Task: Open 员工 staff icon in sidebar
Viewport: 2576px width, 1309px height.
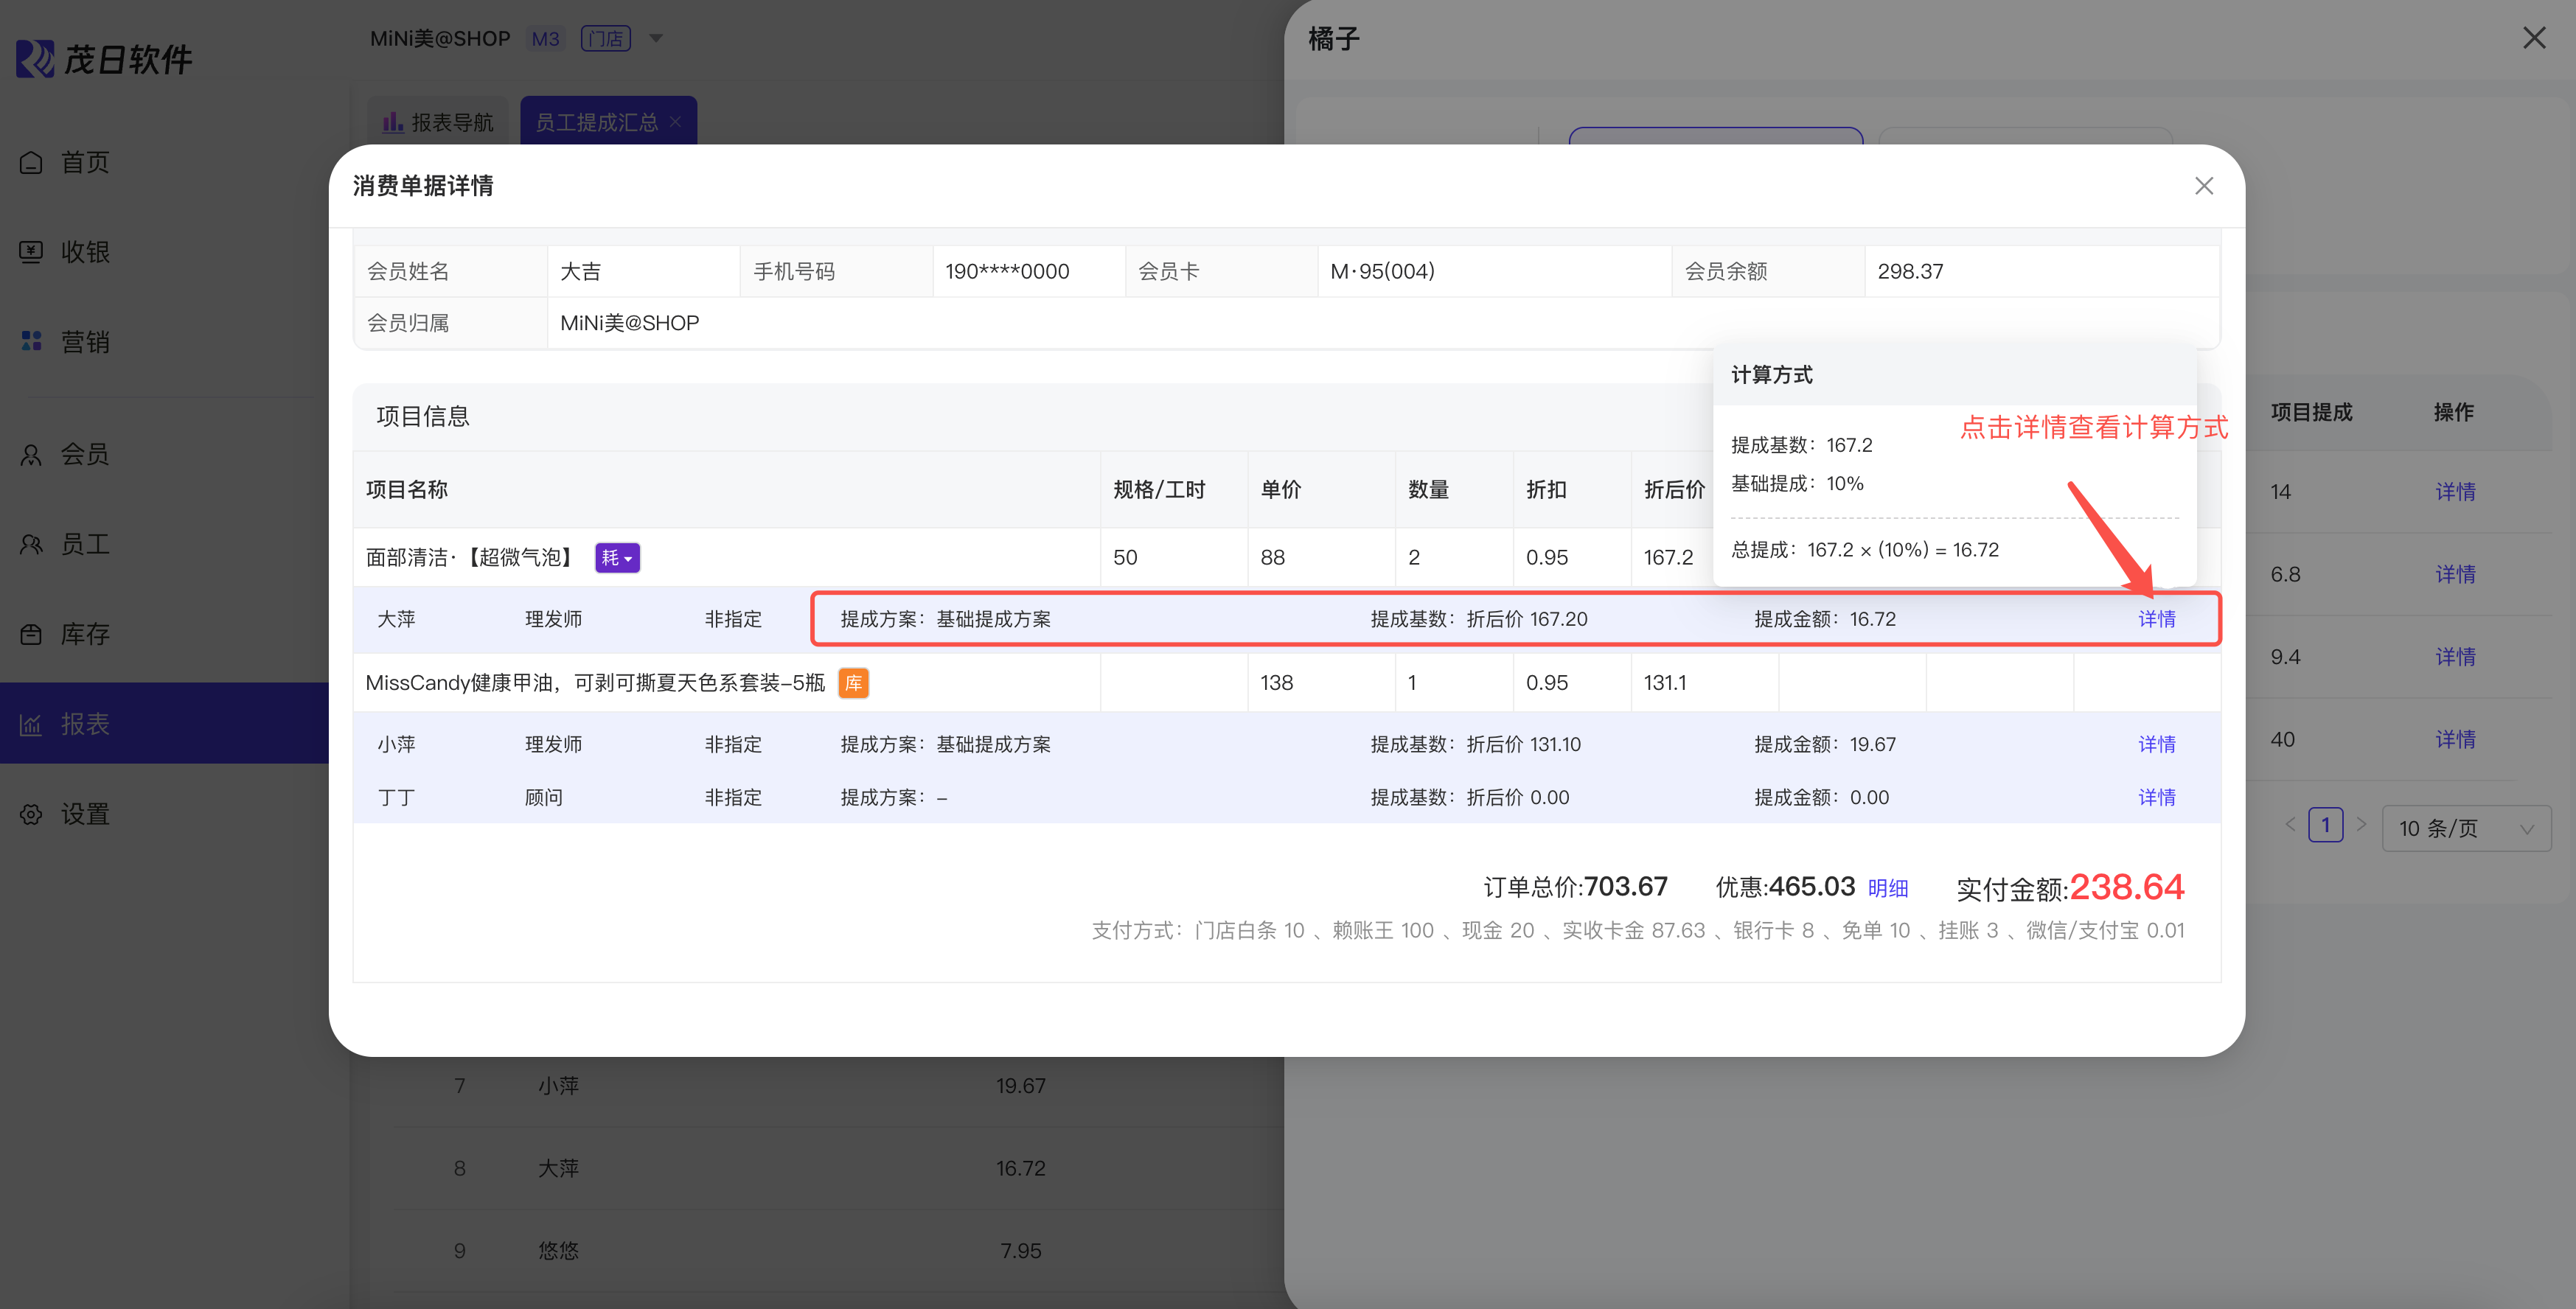Action: point(31,545)
